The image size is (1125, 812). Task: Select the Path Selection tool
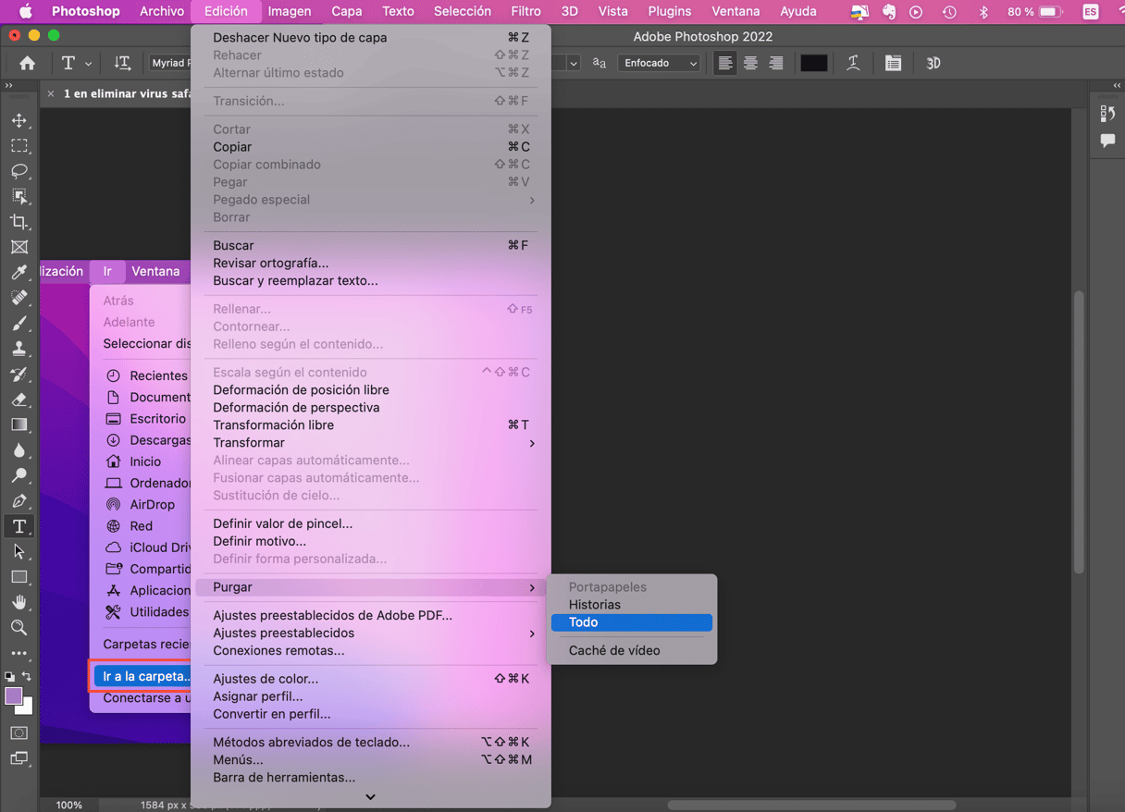point(19,551)
